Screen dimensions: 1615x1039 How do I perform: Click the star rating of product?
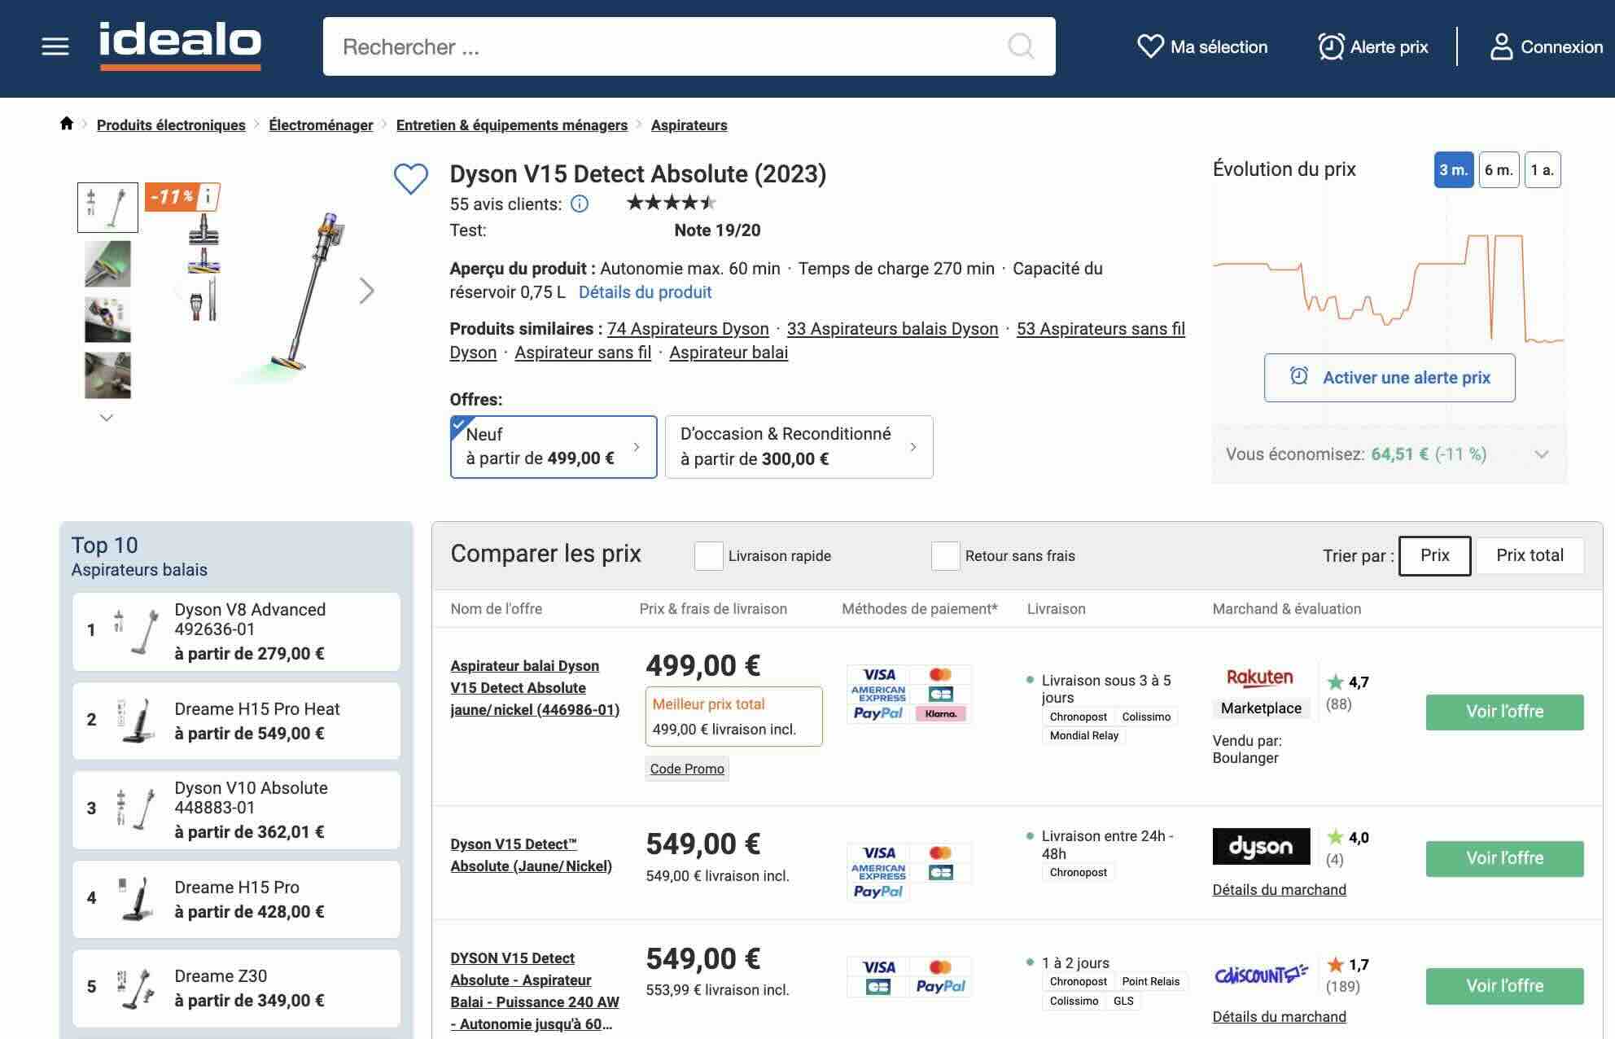tap(672, 203)
